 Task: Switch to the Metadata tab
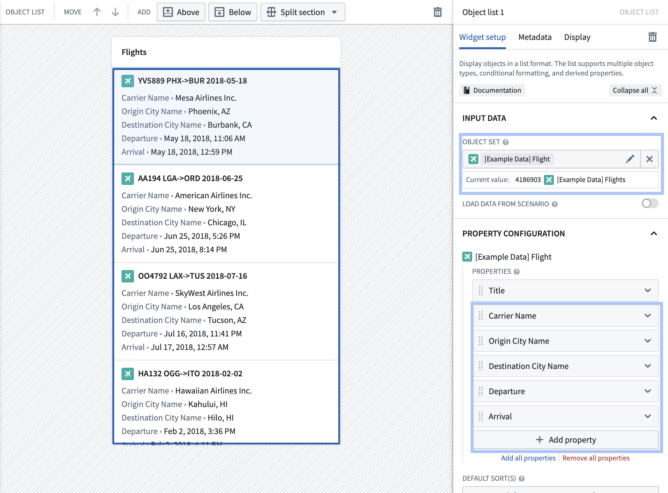coord(535,37)
